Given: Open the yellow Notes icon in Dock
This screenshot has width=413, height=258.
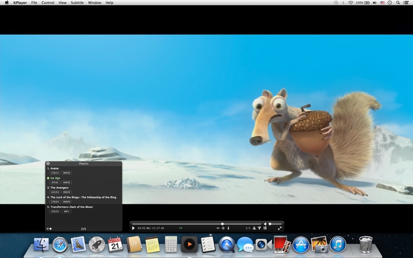Looking at the screenshot, I should pos(152,245).
